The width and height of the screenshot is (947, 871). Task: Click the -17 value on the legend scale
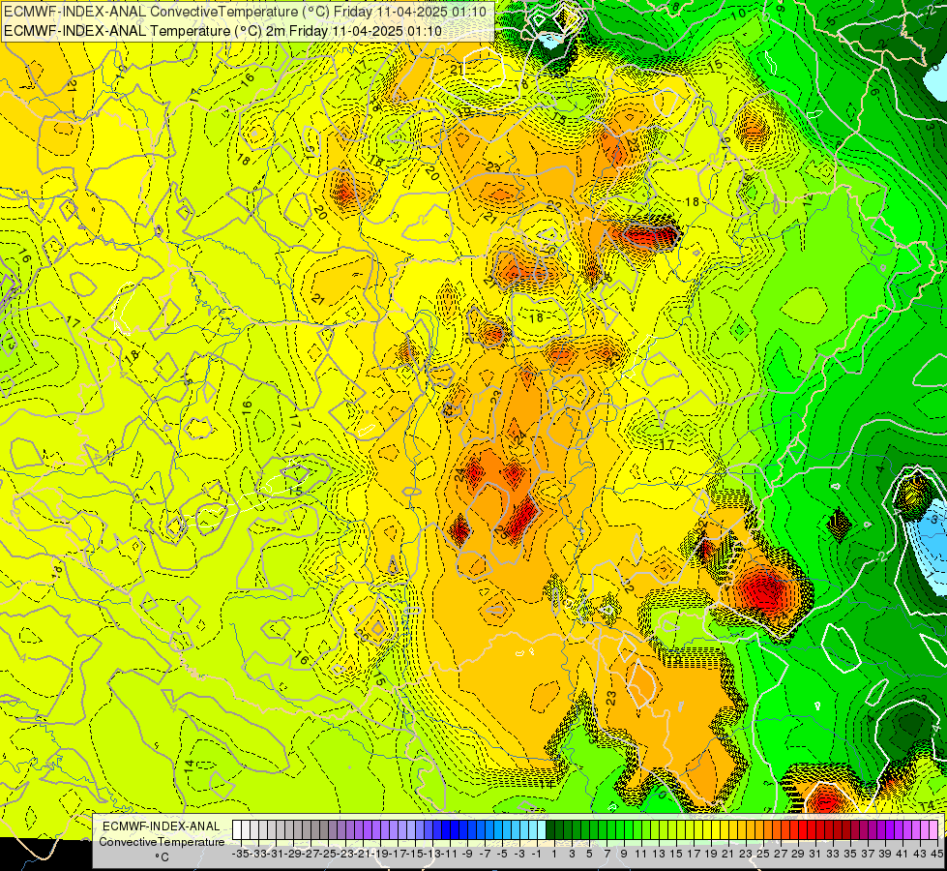[x=398, y=855]
